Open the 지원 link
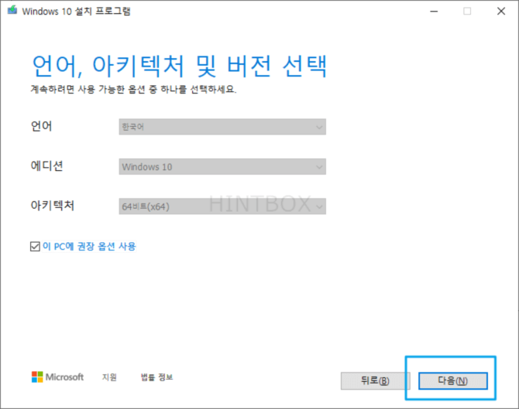 [109, 377]
